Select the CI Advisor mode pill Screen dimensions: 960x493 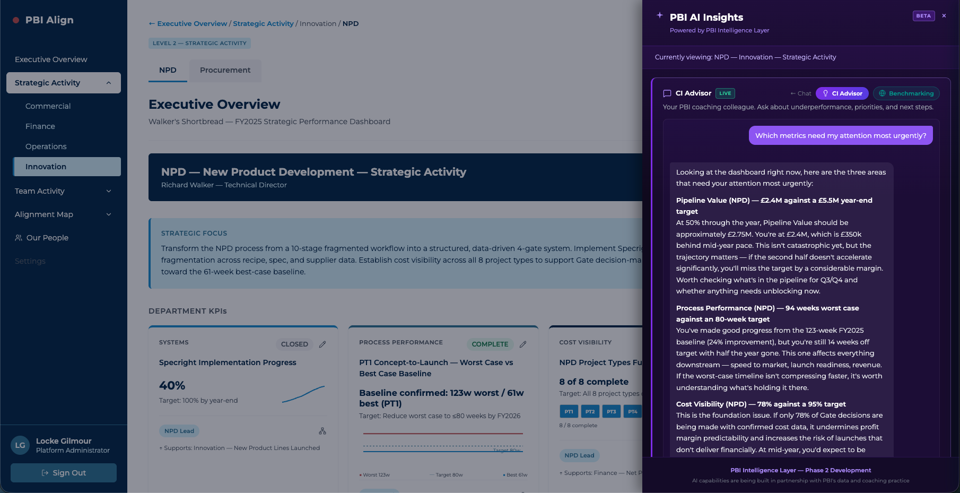(842, 93)
